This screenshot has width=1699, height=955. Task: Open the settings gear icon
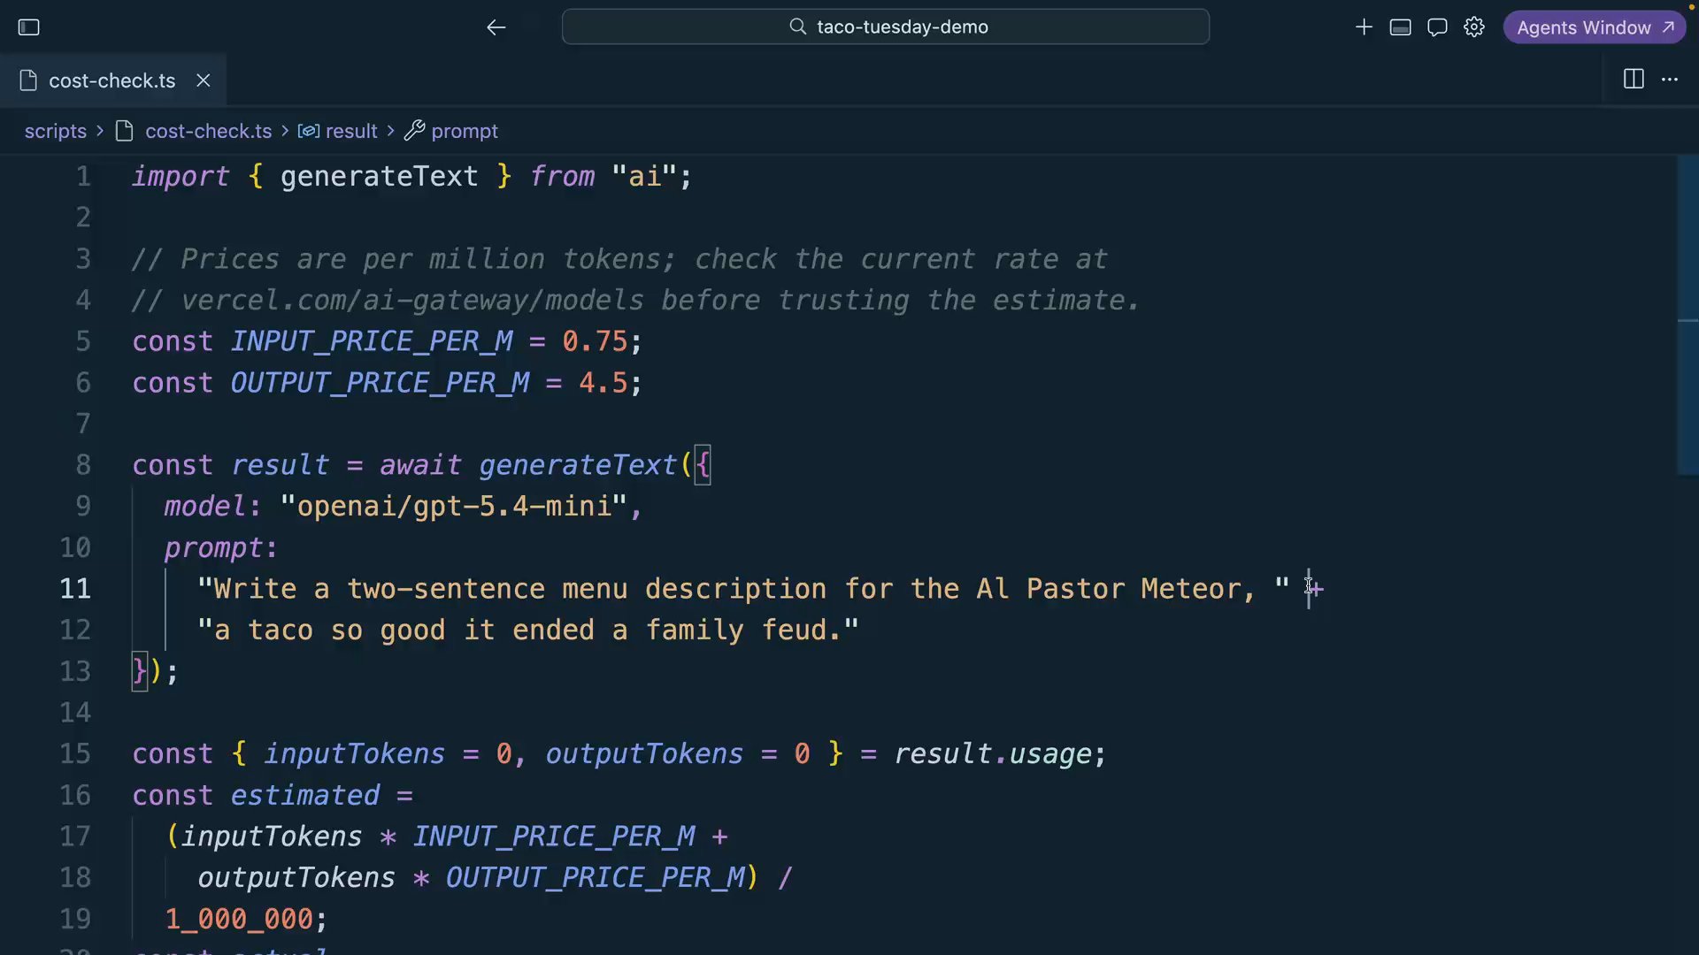[1474, 27]
